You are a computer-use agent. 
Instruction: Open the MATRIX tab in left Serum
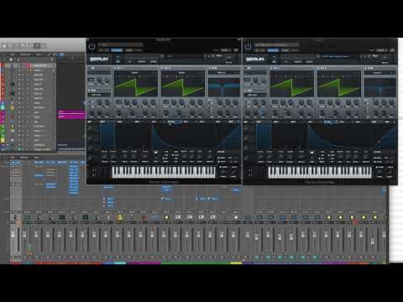(142, 61)
